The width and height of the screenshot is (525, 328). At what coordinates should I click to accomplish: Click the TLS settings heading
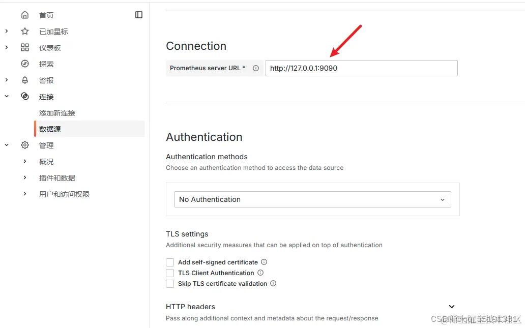187,234
